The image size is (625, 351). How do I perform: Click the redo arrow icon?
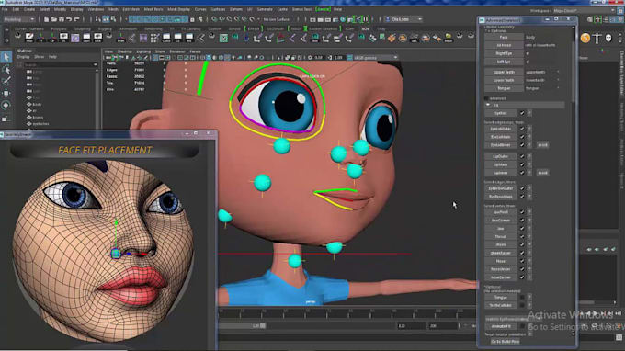pyautogui.click(x=76, y=19)
